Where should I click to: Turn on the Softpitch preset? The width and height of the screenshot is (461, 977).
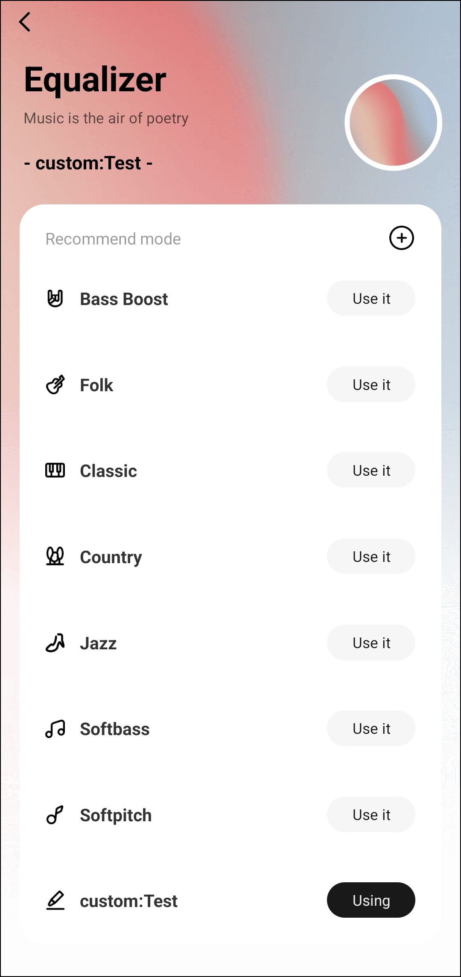pyautogui.click(x=371, y=815)
